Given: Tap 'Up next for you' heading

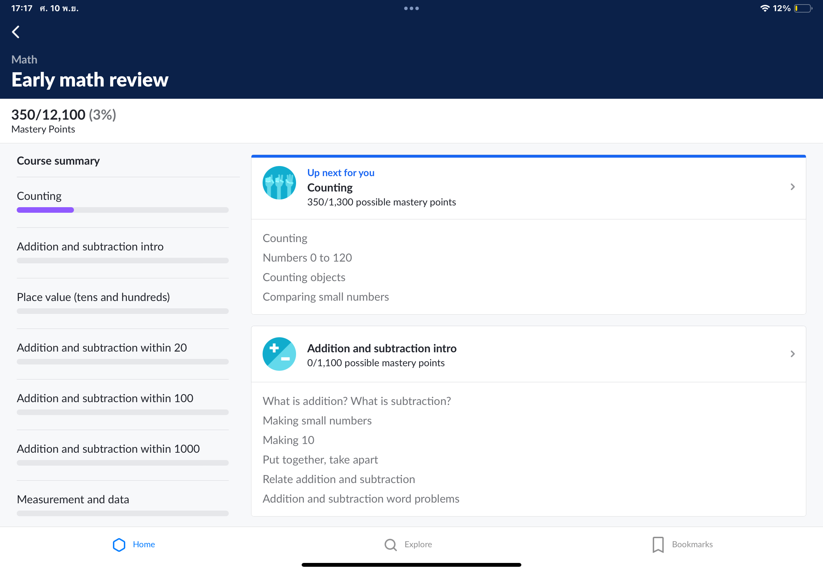Looking at the screenshot, I should click(x=341, y=173).
